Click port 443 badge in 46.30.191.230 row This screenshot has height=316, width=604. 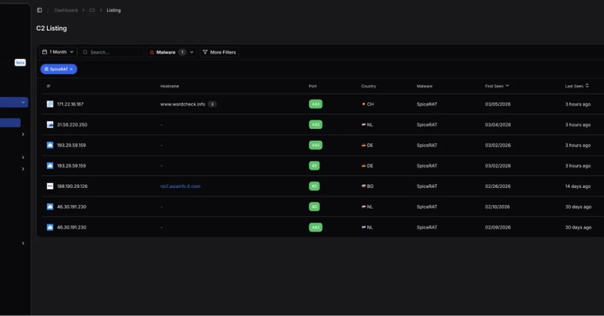click(316, 227)
